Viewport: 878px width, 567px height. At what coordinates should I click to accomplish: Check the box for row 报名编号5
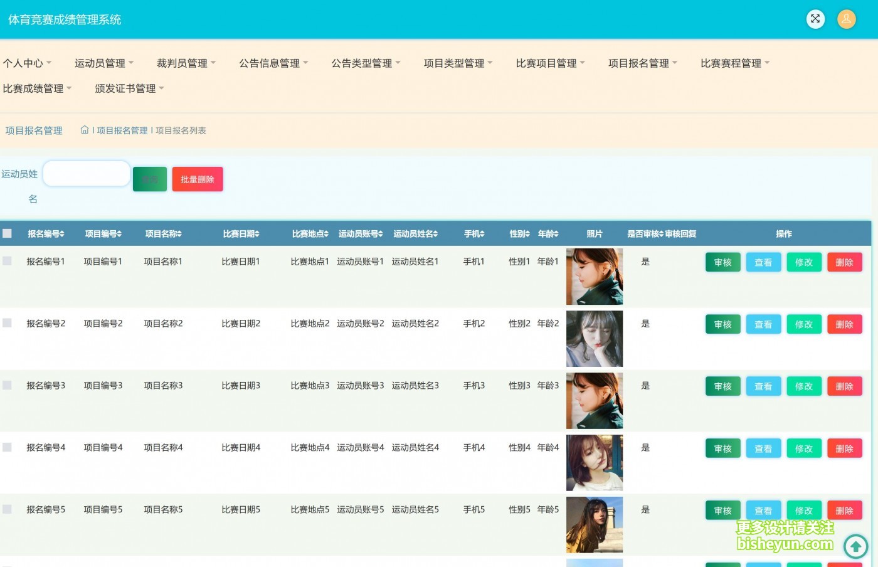click(7, 509)
